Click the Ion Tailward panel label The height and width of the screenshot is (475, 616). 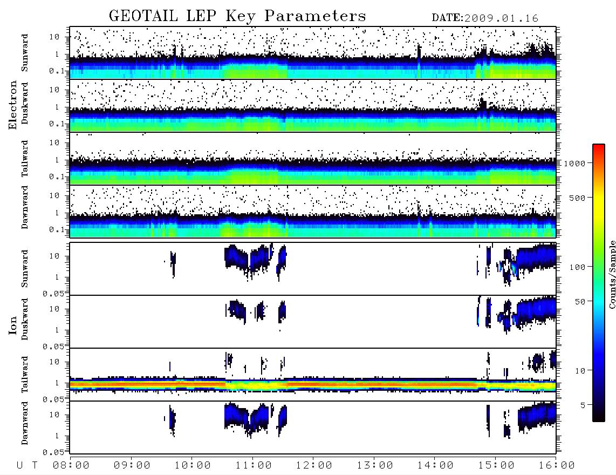click(x=25, y=375)
